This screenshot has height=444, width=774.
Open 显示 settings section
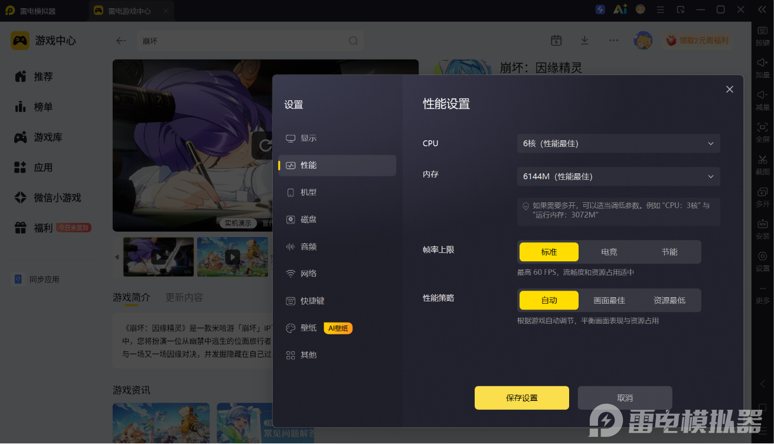[337, 138]
